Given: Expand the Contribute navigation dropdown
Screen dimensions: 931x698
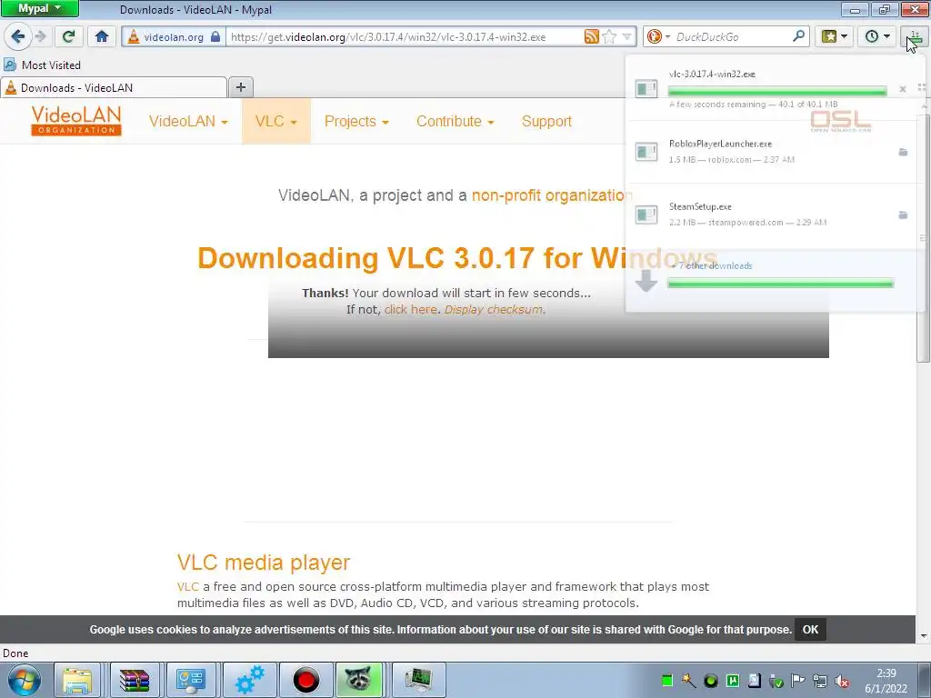Looking at the screenshot, I should [x=455, y=121].
